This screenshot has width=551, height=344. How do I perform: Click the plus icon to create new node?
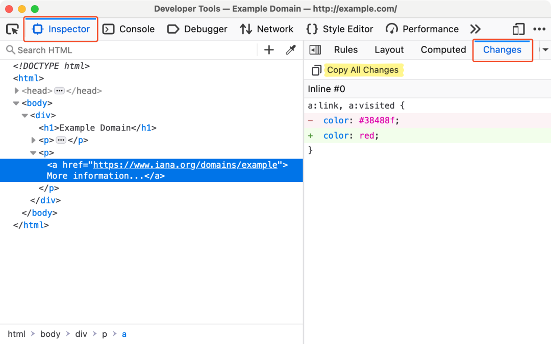pyautogui.click(x=269, y=50)
